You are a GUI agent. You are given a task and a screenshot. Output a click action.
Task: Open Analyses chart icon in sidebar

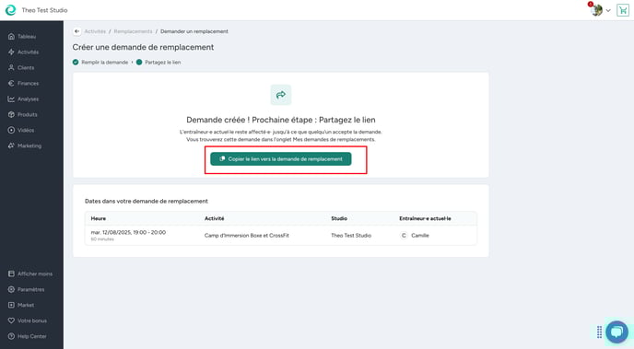pyautogui.click(x=11, y=99)
